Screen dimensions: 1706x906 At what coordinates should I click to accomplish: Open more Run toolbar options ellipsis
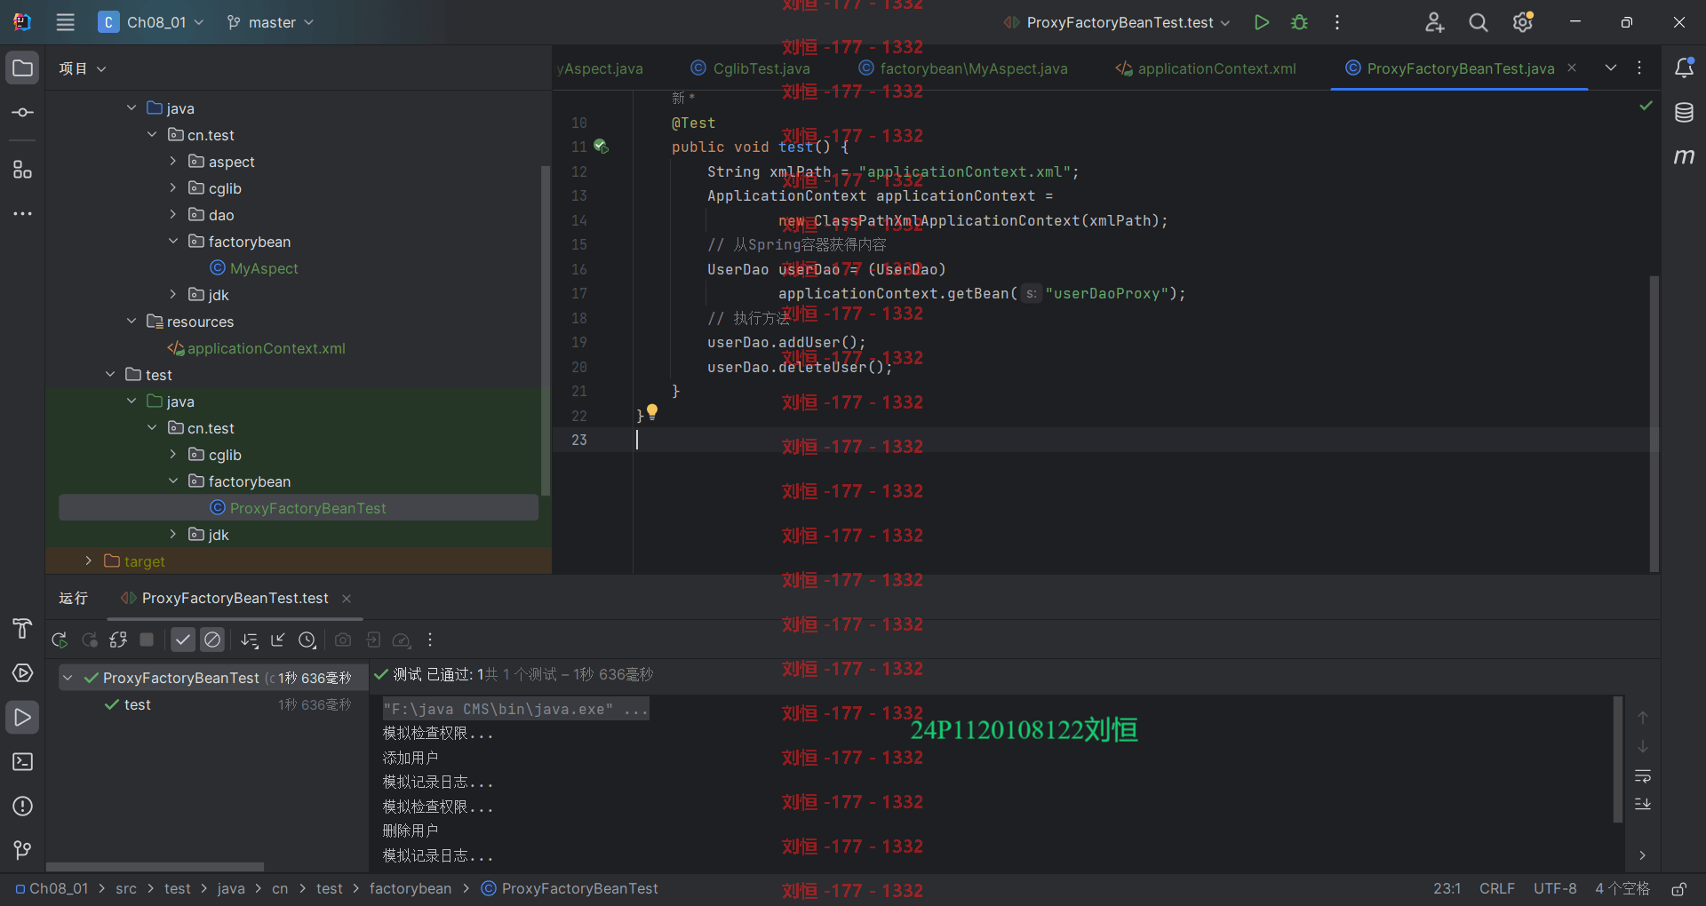click(430, 640)
